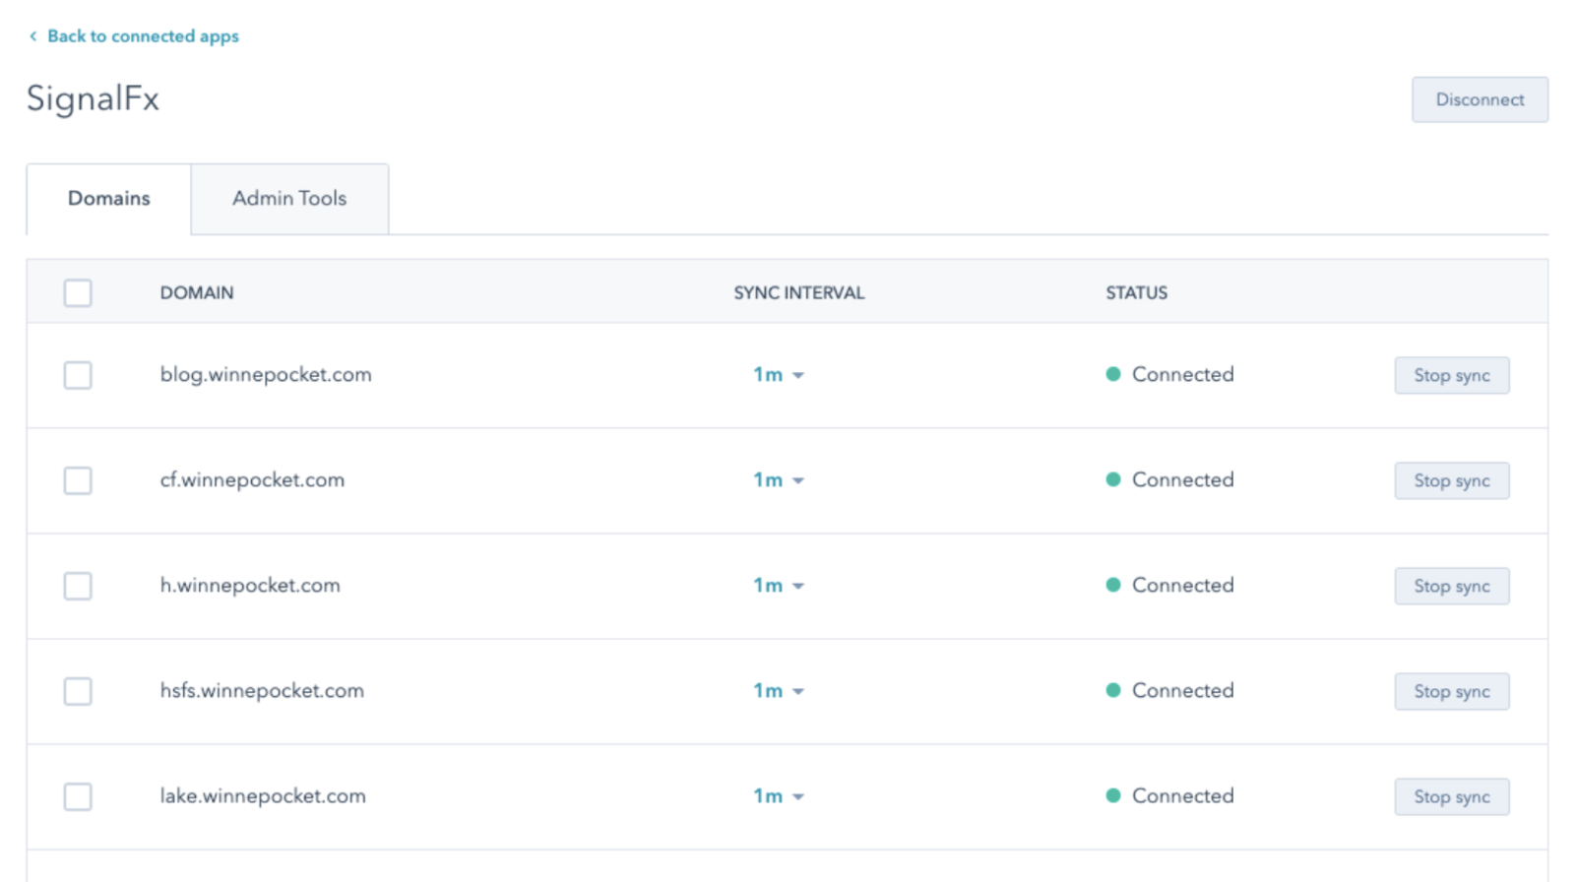The width and height of the screenshot is (1575, 882).
Task: Expand sync interval for cf.winnepocket.com
Action: tap(778, 480)
